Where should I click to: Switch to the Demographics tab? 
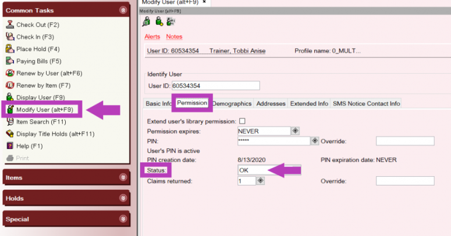(x=232, y=104)
